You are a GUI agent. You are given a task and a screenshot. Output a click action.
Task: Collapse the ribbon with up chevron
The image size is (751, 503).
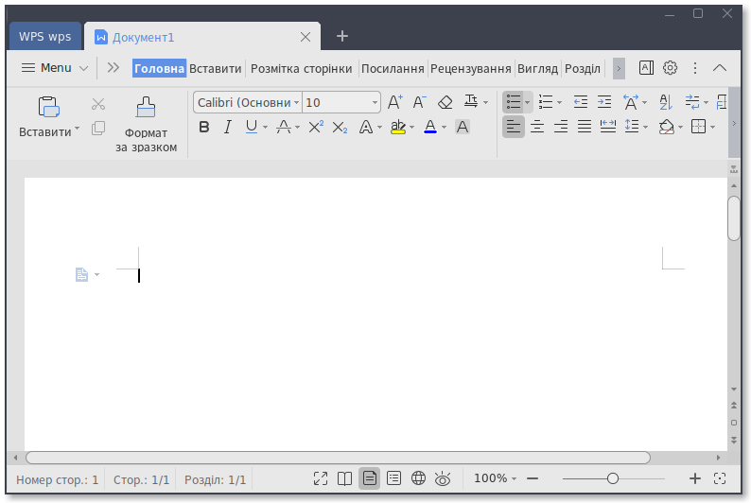[x=720, y=68]
